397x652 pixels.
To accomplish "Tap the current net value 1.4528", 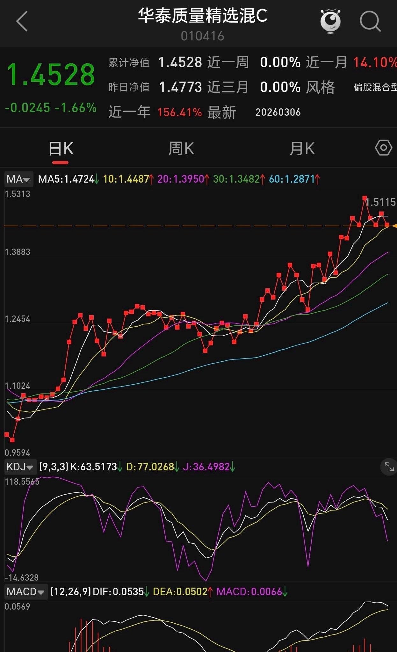I will coord(51,75).
